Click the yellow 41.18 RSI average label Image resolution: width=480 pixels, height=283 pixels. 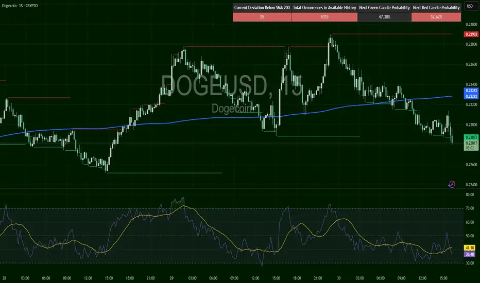pyautogui.click(x=470, y=248)
